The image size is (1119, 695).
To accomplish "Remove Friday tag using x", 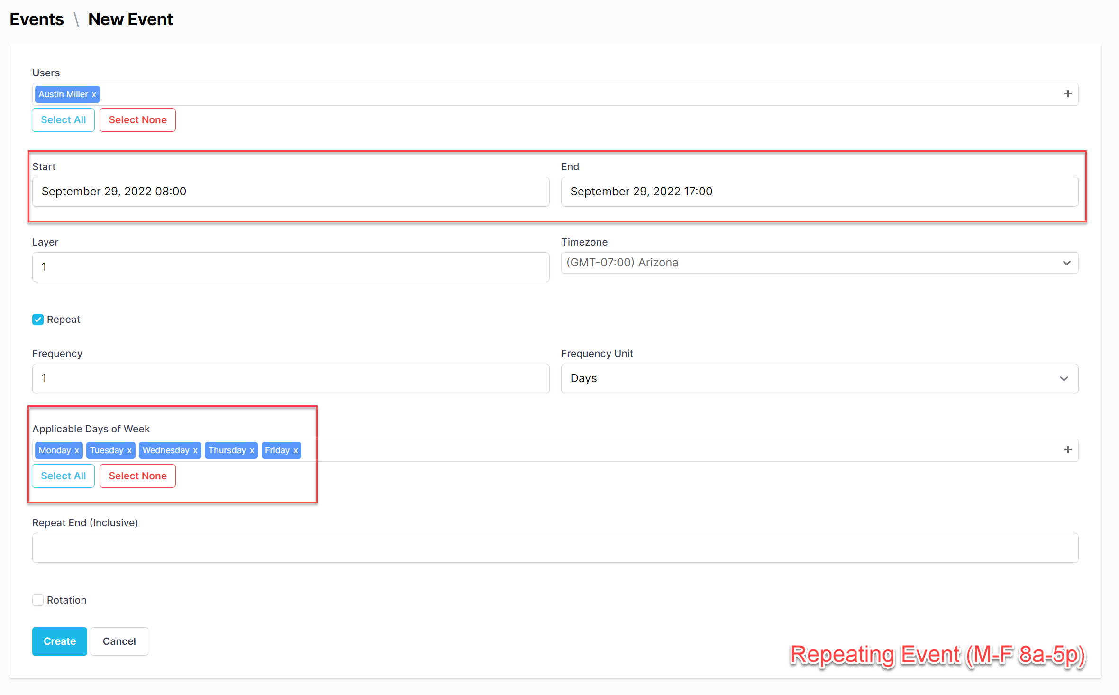I will pos(296,450).
